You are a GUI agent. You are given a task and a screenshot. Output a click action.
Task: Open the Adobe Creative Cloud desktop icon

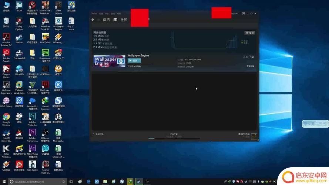click(x=6, y=55)
